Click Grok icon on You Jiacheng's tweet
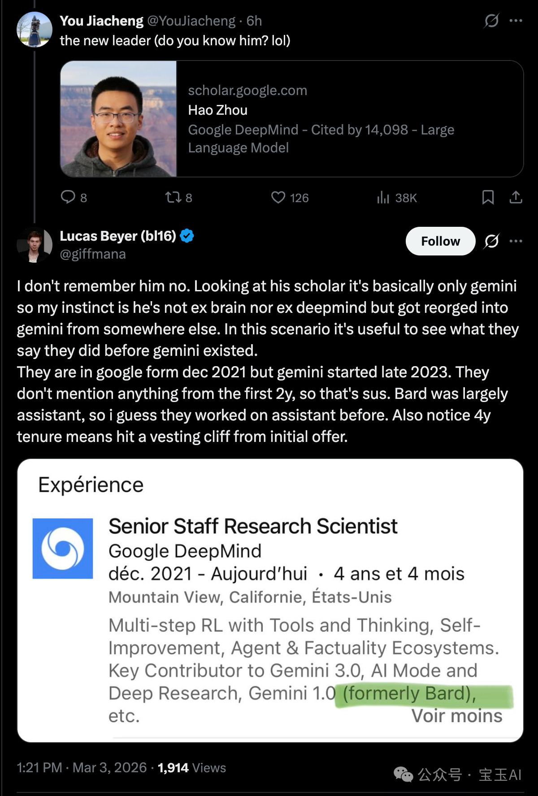This screenshot has width=538, height=796. tap(491, 21)
